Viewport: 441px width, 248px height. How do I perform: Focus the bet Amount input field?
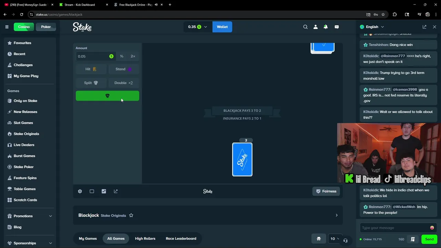tap(96, 56)
